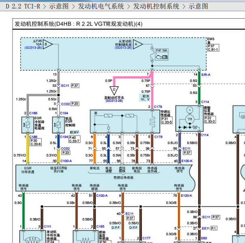Click the triangle A relay marker

138,44
